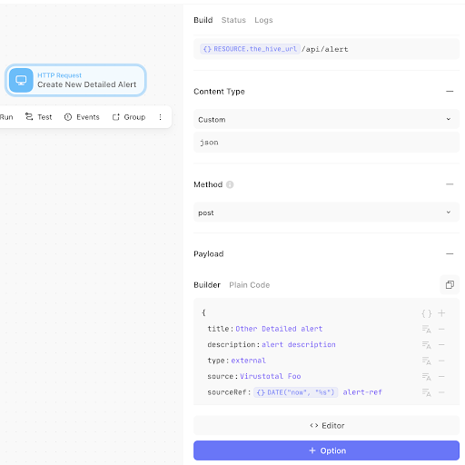Add a new payload key with plus icon
Viewport: 465px width, 465px height.
point(441,313)
